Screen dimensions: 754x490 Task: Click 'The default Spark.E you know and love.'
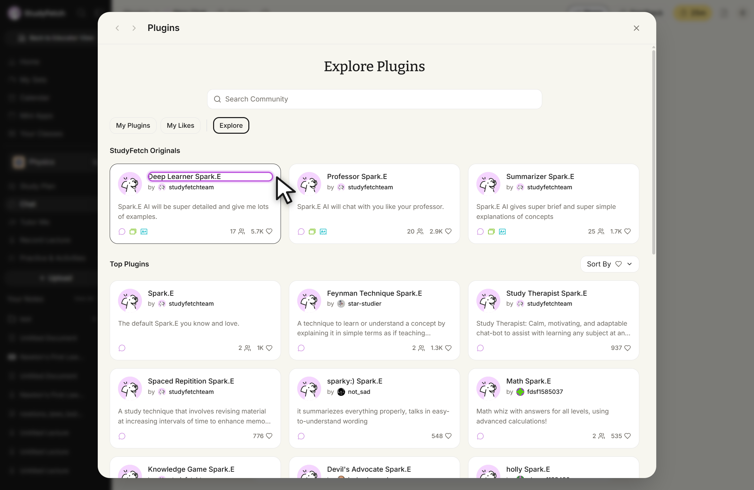pos(179,323)
